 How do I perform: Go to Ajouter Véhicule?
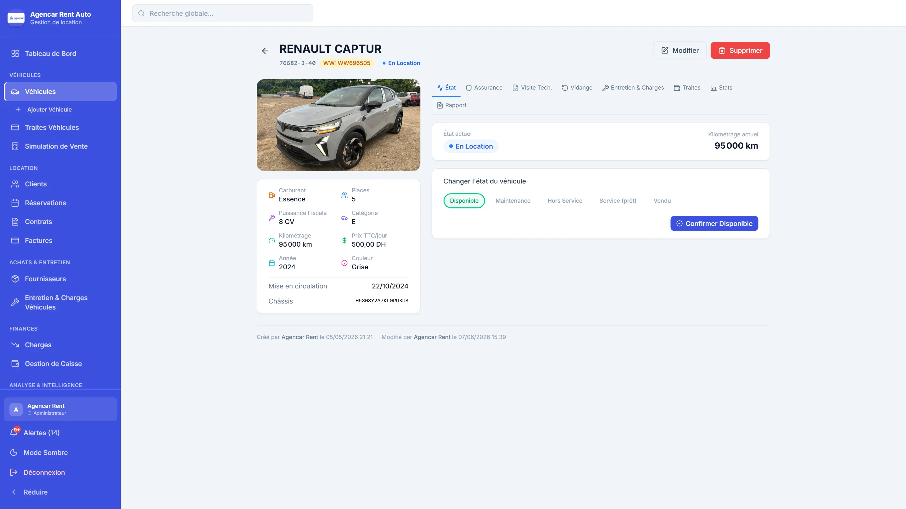pyautogui.click(x=60, y=109)
